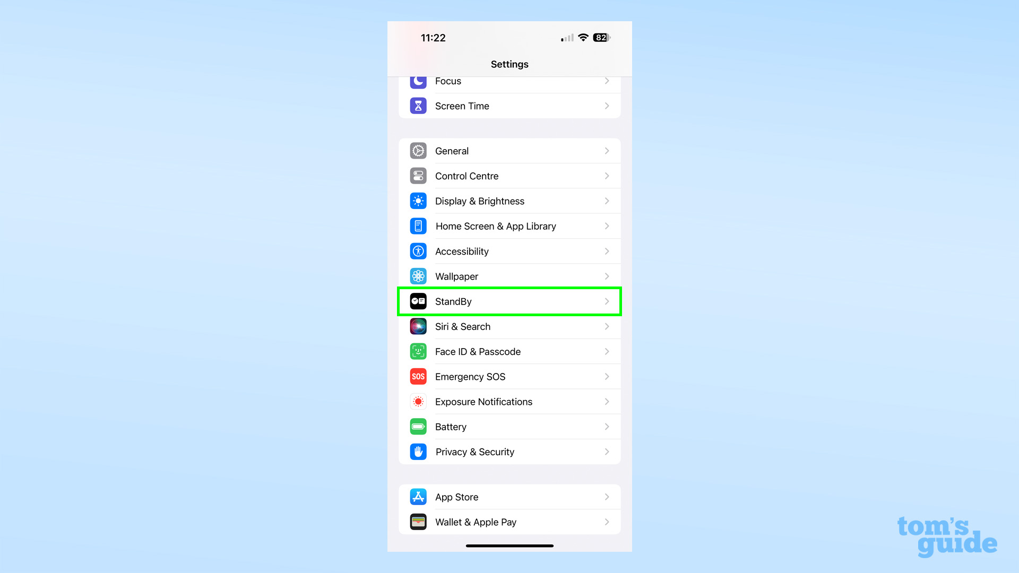Toggle battery percentage display in status bar

coord(509,426)
